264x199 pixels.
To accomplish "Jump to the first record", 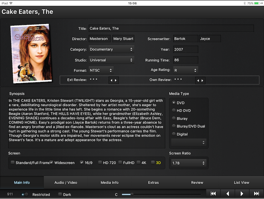I will tap(213, 194).
